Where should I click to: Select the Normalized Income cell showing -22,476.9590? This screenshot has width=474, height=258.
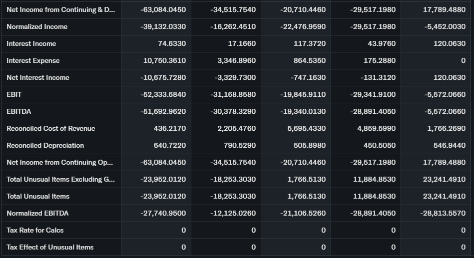(303, 26)
